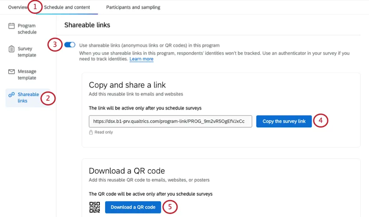Screen dimensions: 369x217
Task: Click the QR code icon
Action: 95,207
